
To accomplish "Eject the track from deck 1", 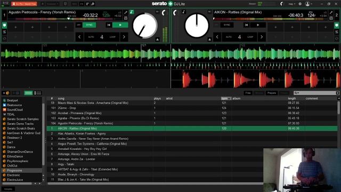I will (158, 39).
